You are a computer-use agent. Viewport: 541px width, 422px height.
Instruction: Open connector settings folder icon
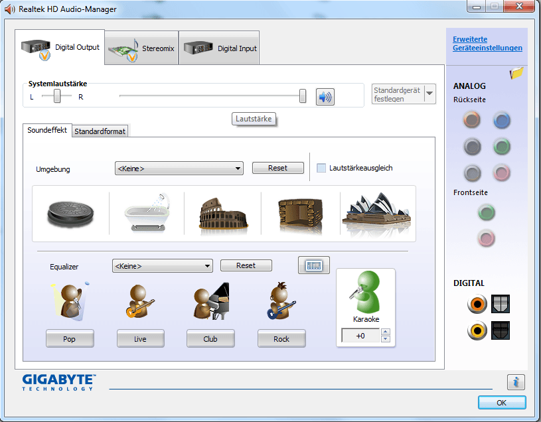(516, 73)
